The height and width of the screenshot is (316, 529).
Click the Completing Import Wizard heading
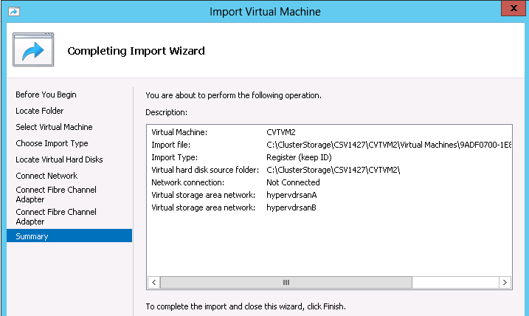click(x=136, y=51)
